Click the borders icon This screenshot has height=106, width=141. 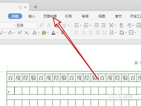click(131, 33)
